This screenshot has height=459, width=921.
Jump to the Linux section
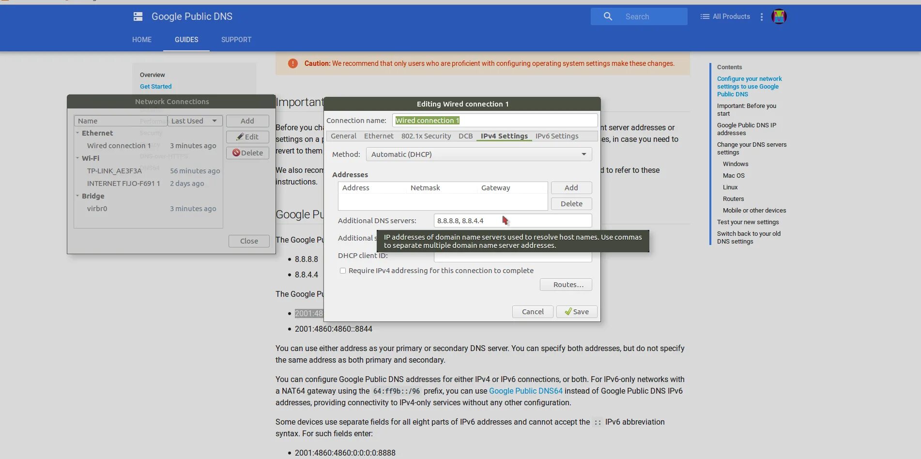click(x=730, y=187)
